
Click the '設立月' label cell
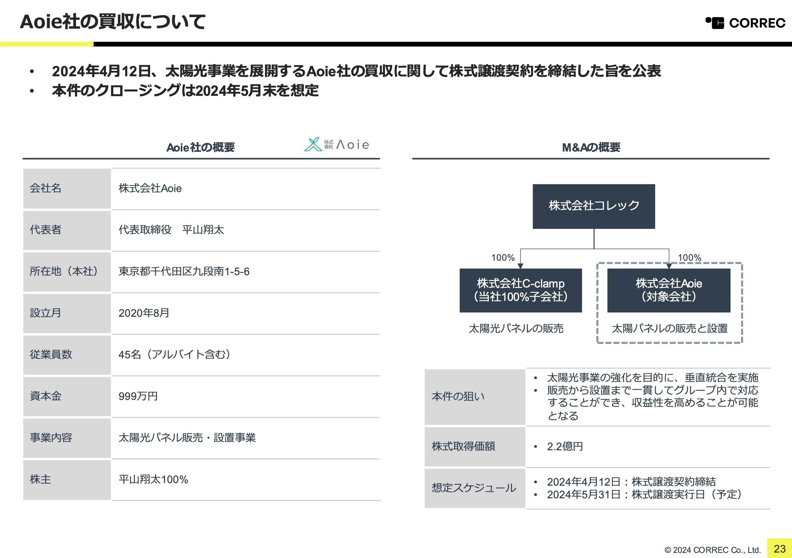67,313
